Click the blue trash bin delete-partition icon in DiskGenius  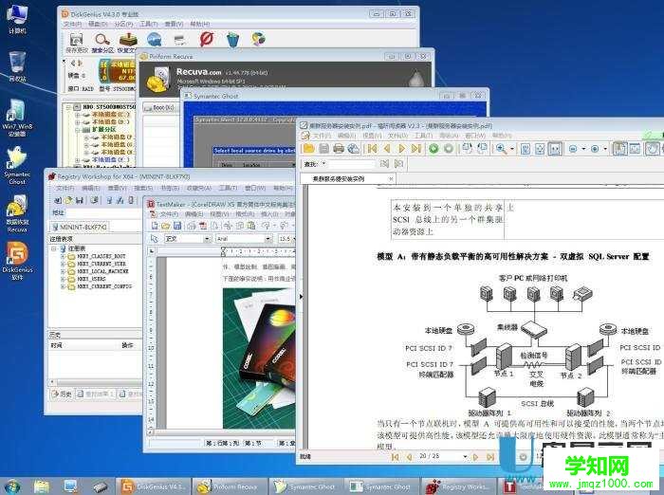tap(232, 40)
